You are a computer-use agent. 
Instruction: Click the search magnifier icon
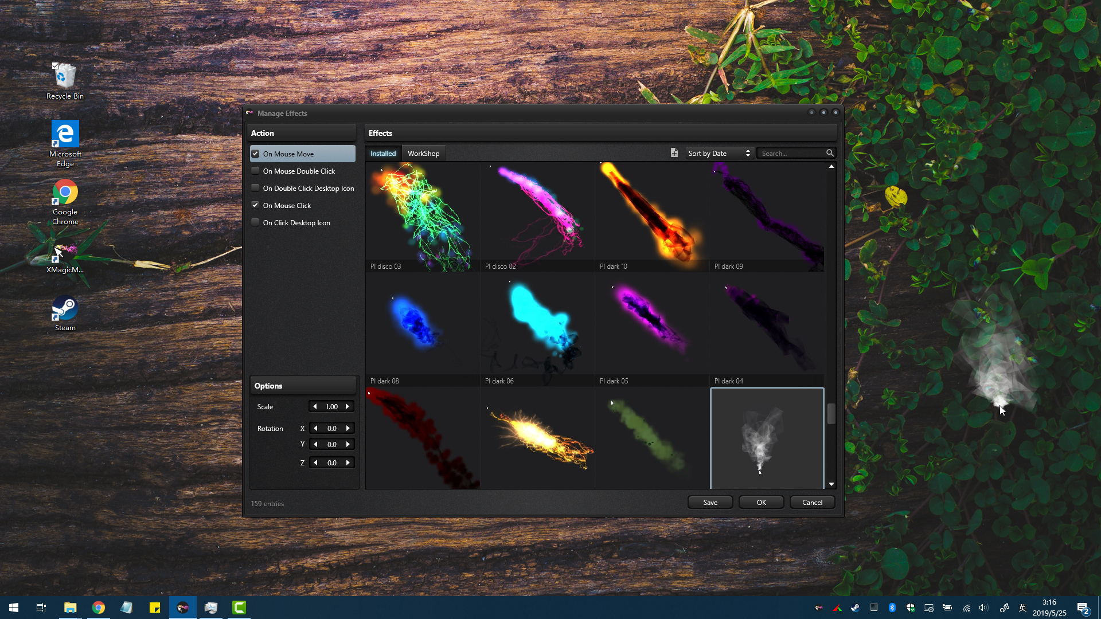(830, 153)
